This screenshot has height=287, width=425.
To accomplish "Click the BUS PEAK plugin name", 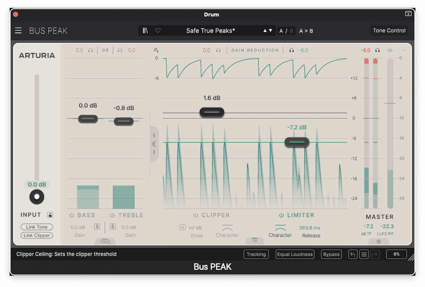I will click(x=48, y=31).
